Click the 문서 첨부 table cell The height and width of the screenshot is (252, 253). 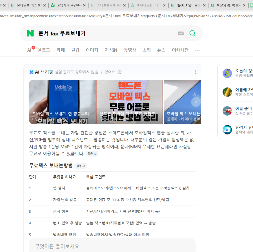coord(61,211)
